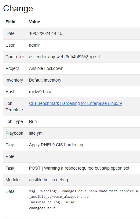The width and height of the screenshot is (140, 219).
Task: Click the Ansible Lockdown project value
Action: point(46,68)
